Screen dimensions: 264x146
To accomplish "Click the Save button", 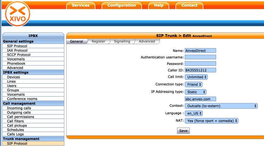I will (x=183, y=131).
